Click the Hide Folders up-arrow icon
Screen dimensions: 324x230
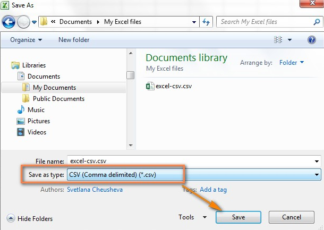(x=11, y=218)
